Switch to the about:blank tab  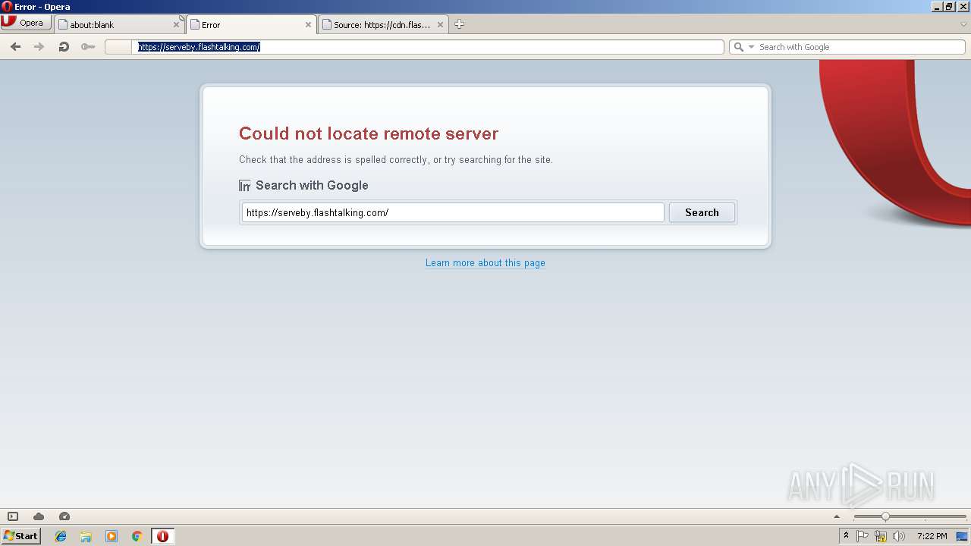tap(120, 24)
